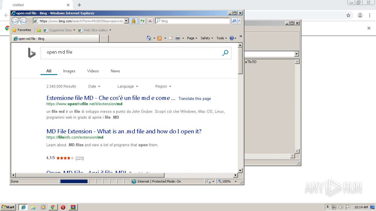This screenshot has height=211, width=376.
Task: Select the All results tab
Action: click(x=49, y=71)
